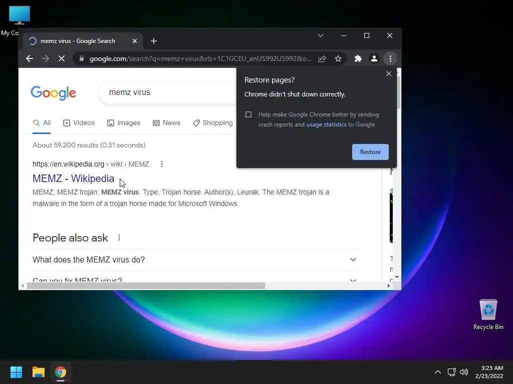Click the vertical scrollbar thumb
The width and height of the screenshot is (513, 384).
(398, 92)
